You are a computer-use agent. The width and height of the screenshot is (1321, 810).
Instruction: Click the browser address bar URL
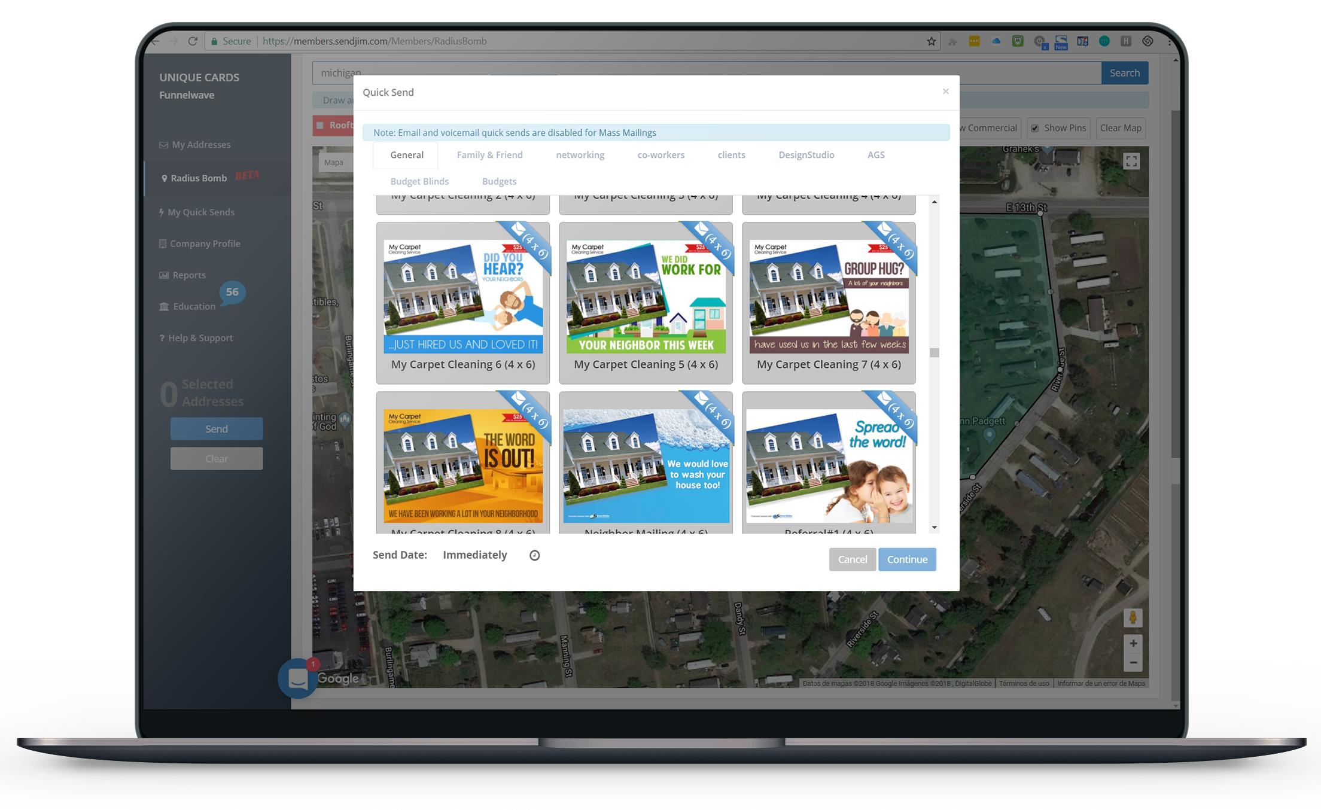[x=375, y=41]
